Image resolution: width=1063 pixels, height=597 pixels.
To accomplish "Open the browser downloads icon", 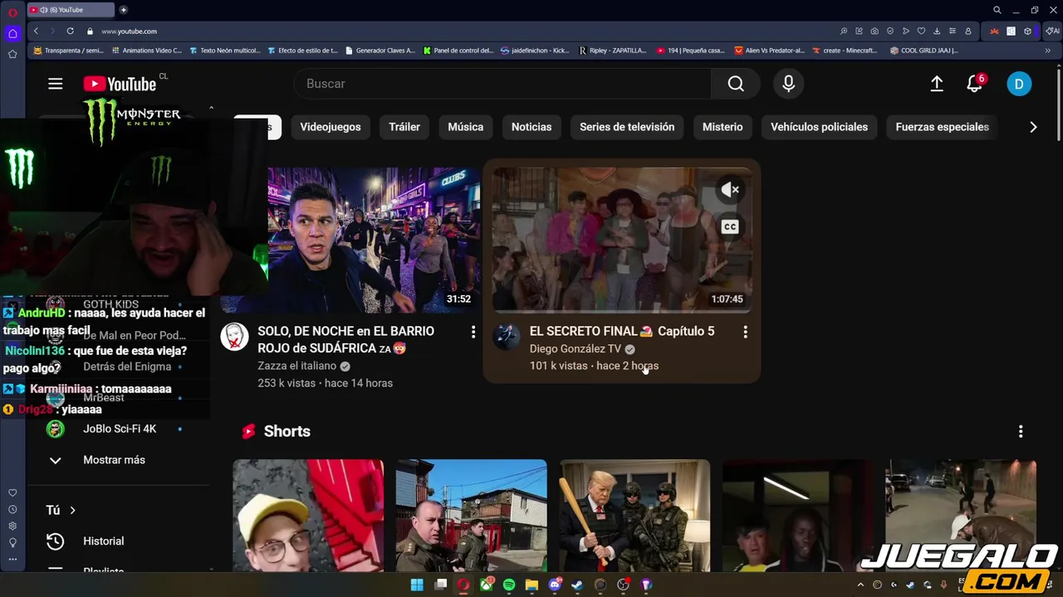I will (937, 31).
